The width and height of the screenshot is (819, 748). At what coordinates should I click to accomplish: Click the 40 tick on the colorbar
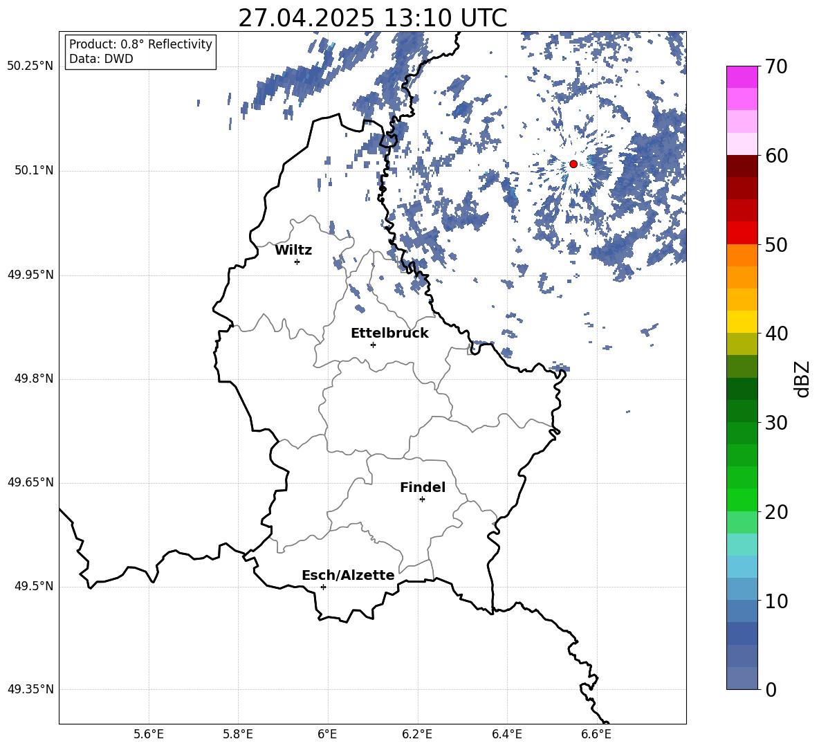tap(776, 334)
